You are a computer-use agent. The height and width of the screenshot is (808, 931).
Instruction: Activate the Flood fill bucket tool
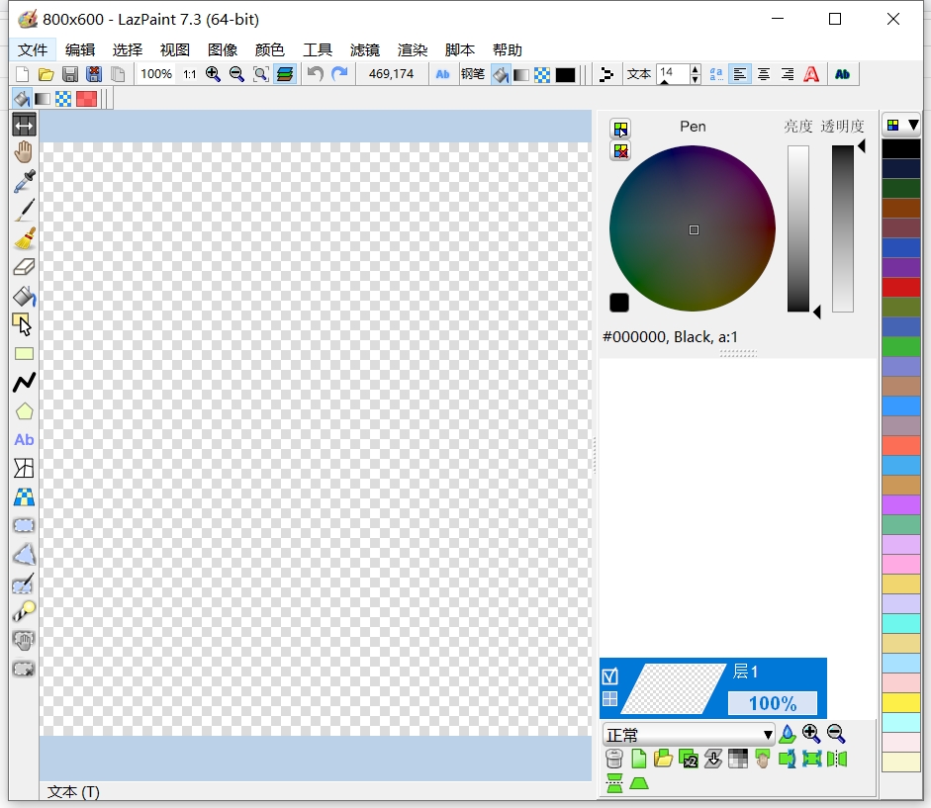(24, 296)
